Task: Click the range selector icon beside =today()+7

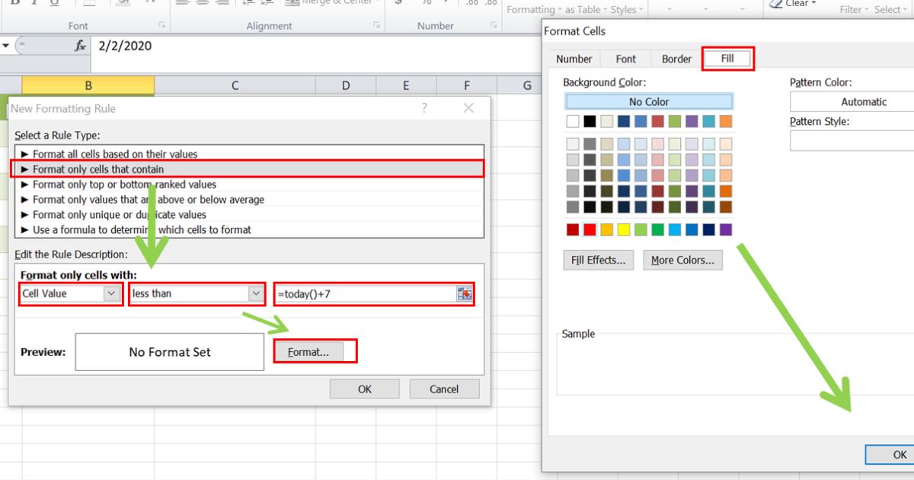Action: [465, 294]
